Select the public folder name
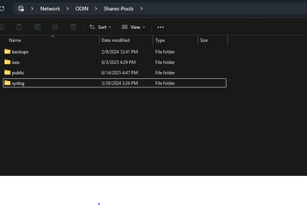Screen dimensions: 307x205 click(x=18, y=73)
